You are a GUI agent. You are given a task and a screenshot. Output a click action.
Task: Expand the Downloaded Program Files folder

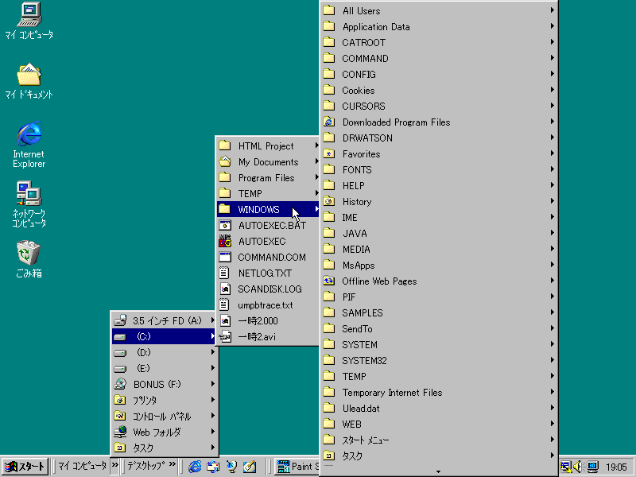(x=439, y=122)
